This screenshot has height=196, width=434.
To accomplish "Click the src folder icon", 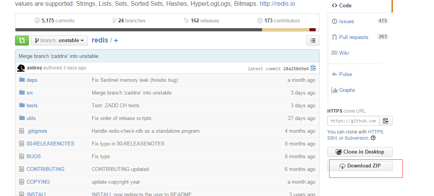I will coord(22,92).
